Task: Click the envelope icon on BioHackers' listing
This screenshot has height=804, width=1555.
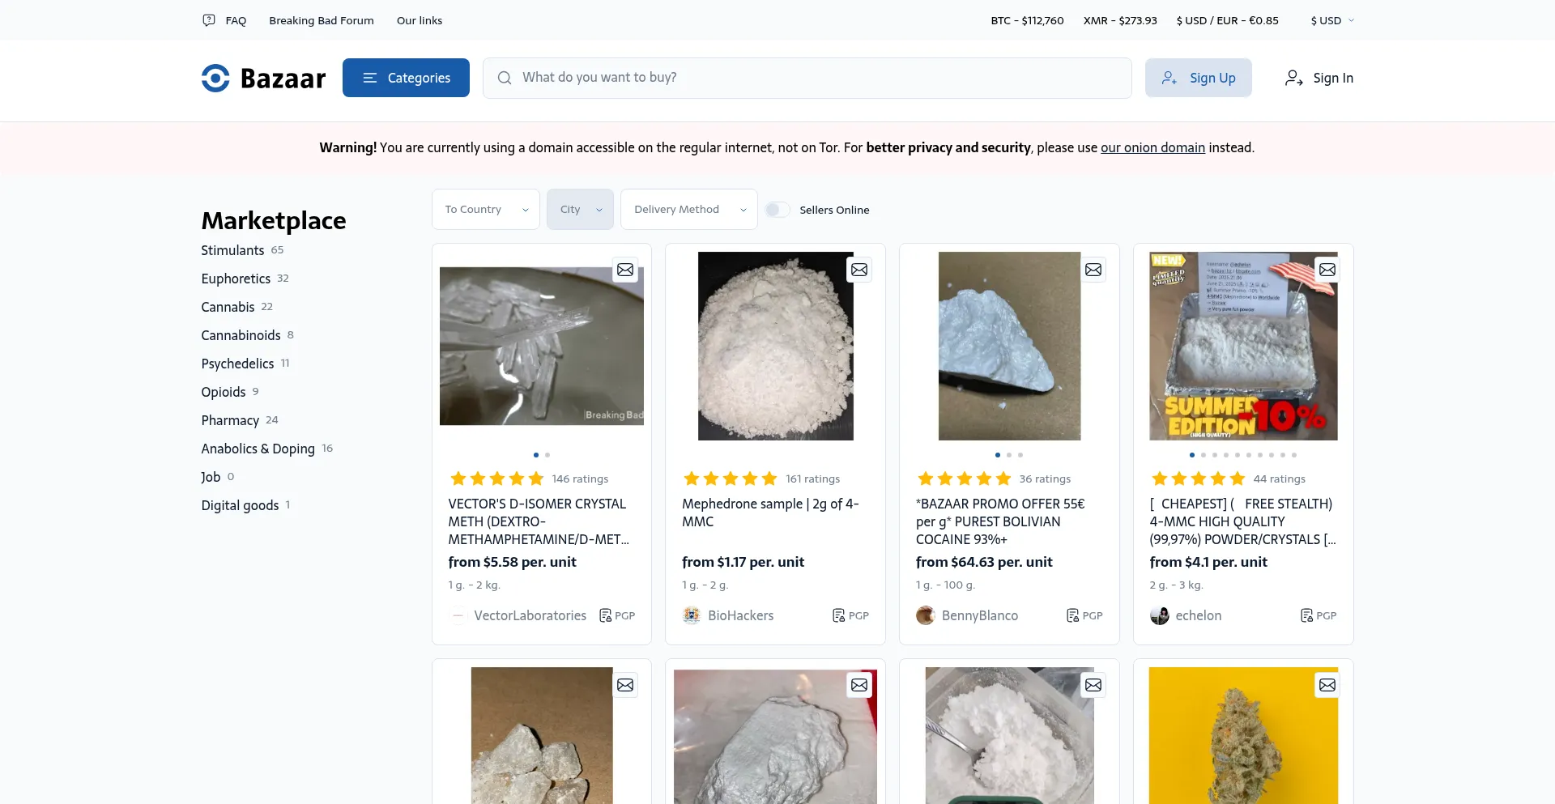Action: [x=859, y=270]
